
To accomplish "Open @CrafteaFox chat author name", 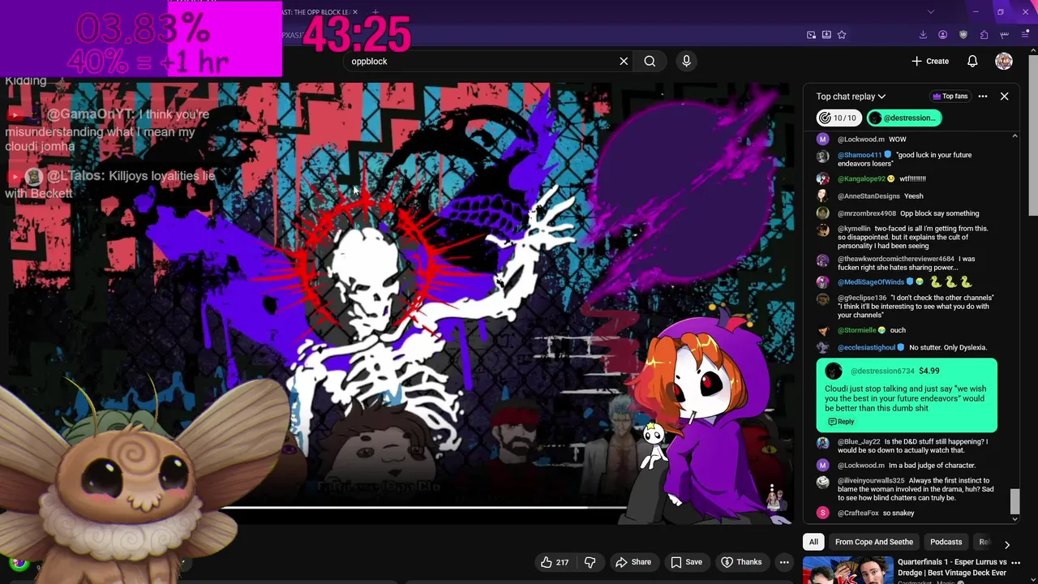I will click(x=858, y=513).
